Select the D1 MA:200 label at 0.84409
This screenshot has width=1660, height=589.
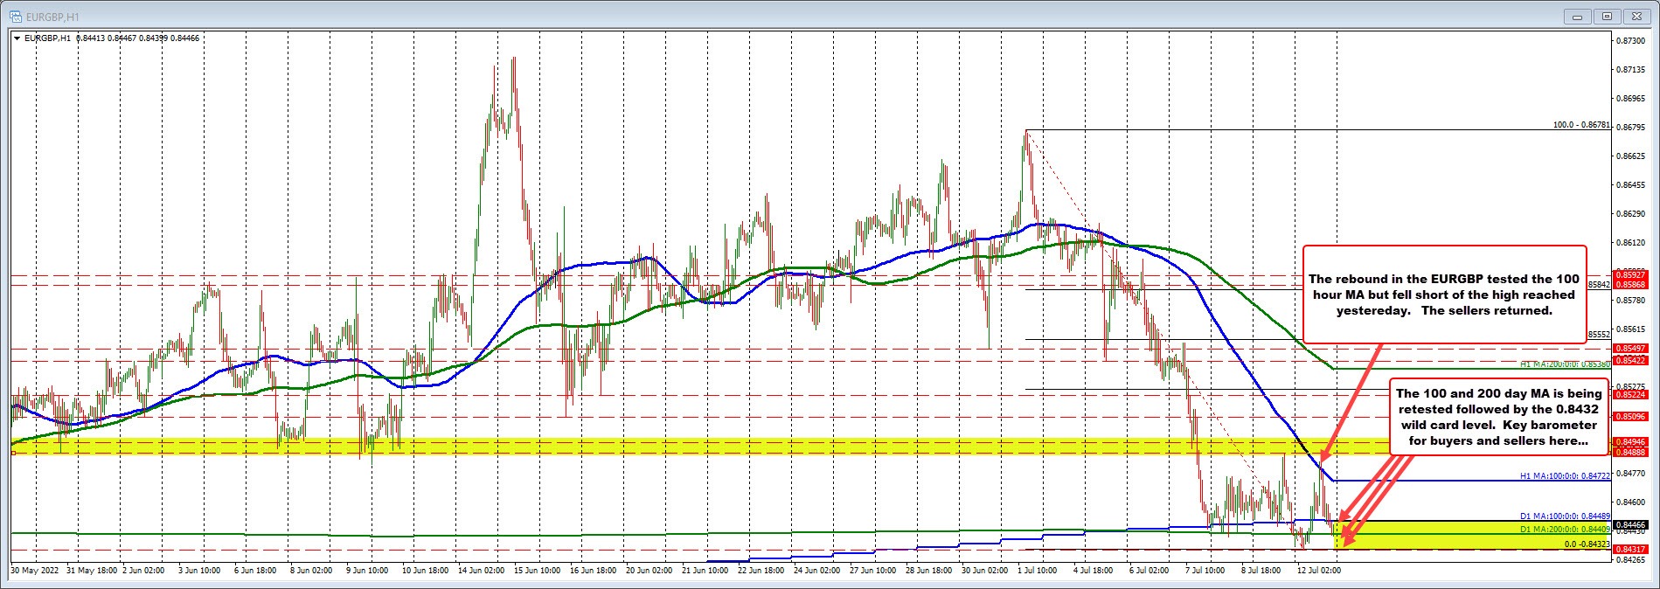point(1563,528)
